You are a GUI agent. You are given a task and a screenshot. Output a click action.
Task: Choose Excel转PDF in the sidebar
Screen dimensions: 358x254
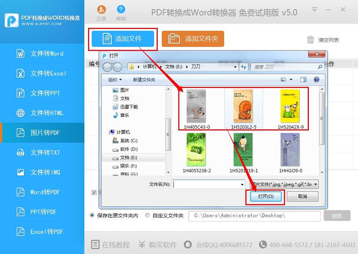click(42, 232)
